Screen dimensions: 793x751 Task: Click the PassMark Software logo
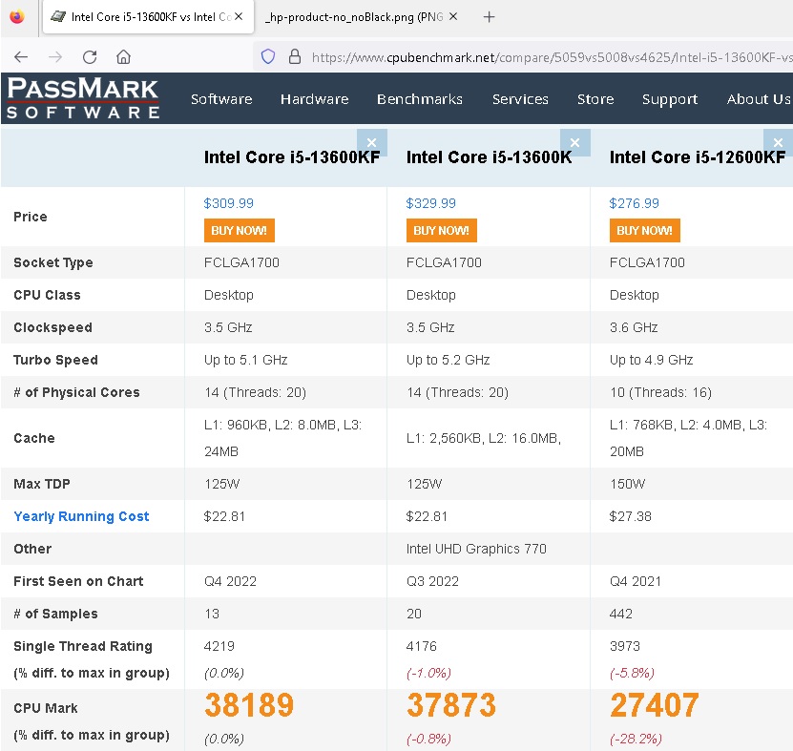point(83,98)
